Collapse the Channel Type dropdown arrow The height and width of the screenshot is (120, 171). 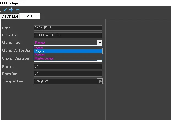click(100, 43)
